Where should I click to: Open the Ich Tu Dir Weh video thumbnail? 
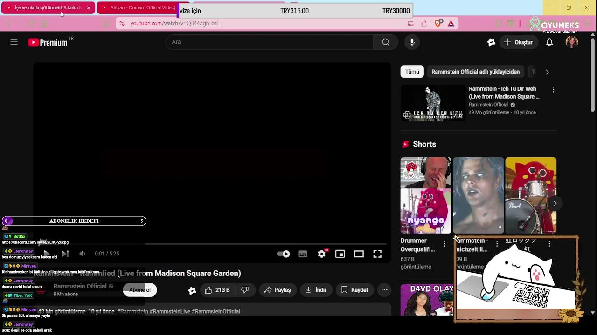(433, 103)
